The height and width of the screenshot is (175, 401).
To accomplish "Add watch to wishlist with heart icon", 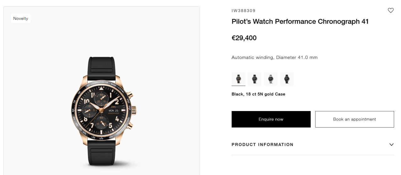I will (391, 10).
